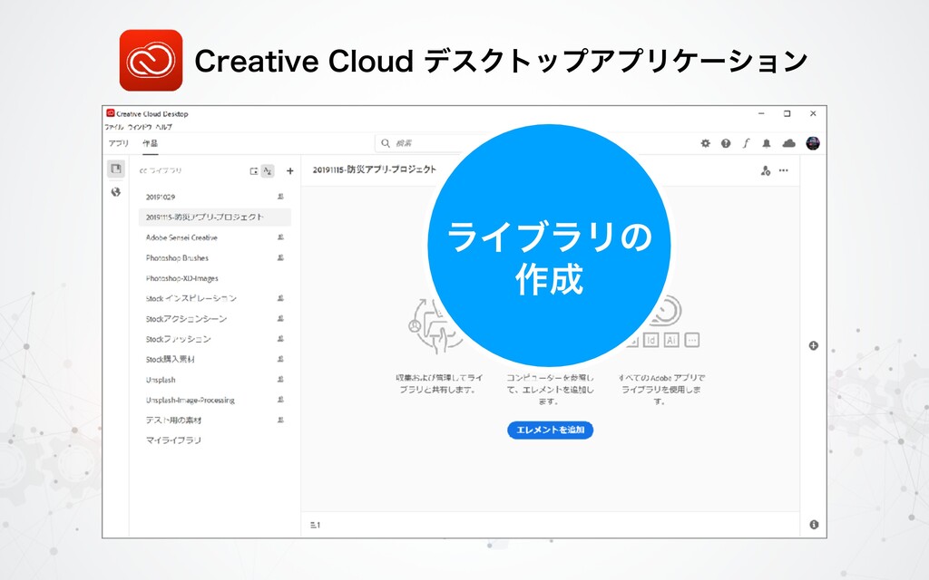Viewport: 929px width, 580px height.
Task: Open the globe icon in left sidebar
Action: coord(116,192)
